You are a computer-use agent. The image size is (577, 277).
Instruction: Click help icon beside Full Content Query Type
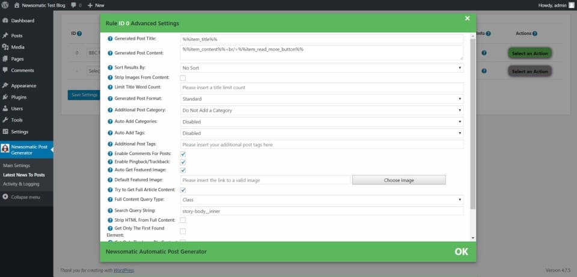[110, 199]
